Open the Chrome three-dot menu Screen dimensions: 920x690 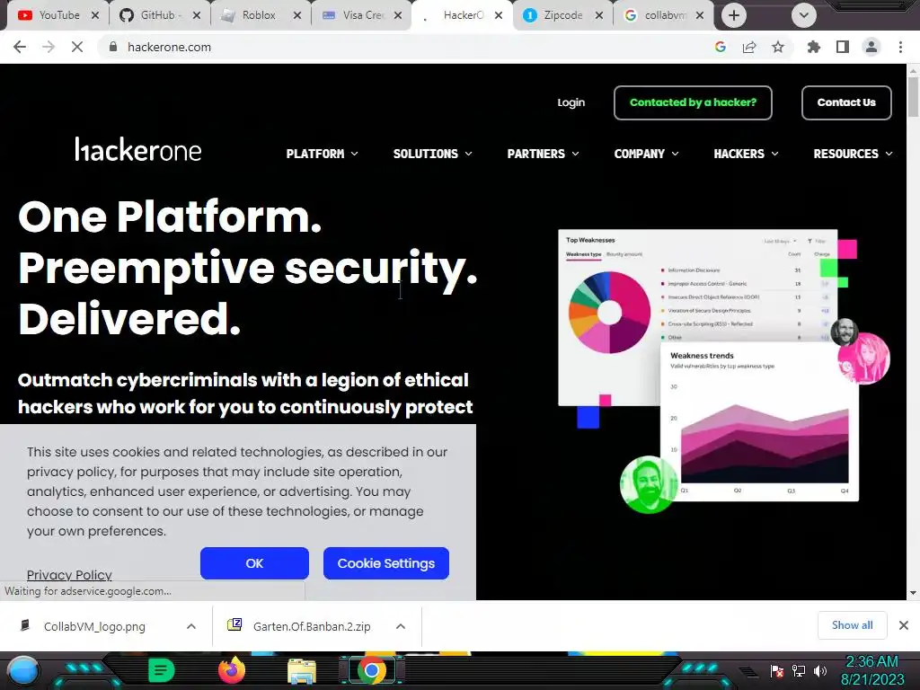(x=900, y=47)
